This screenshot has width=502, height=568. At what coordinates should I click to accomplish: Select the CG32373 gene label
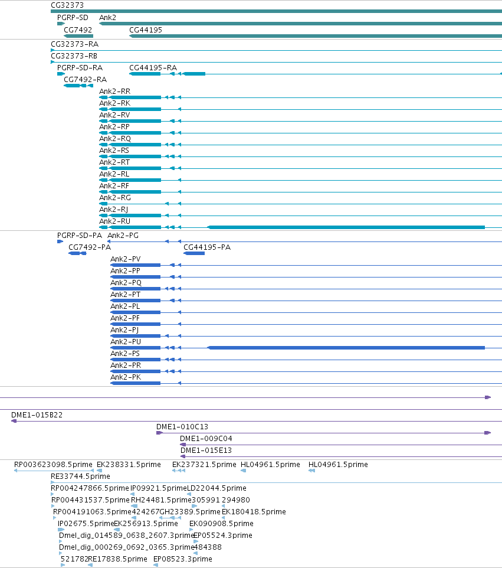pos(67,5)
